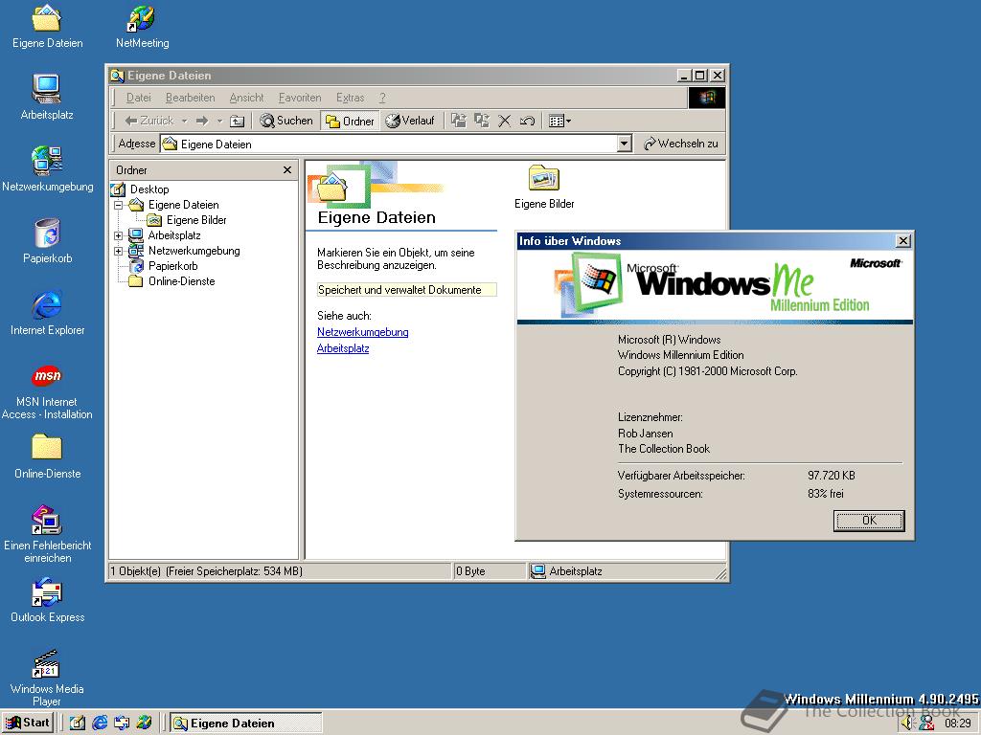Open the Extras menu
Viewport: 981px width, 735px height.
pos(350,98)
